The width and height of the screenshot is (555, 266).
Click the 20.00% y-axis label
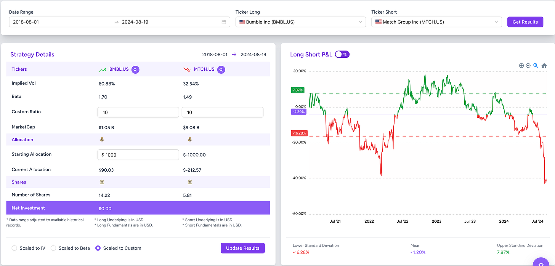click(300, 71)
